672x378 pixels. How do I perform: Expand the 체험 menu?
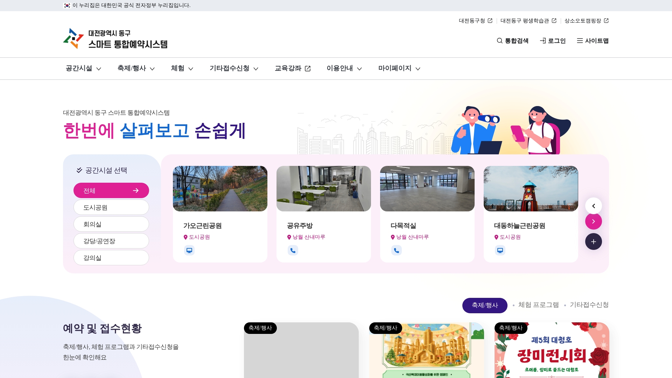pyautogui.click(x=182, y=68)
